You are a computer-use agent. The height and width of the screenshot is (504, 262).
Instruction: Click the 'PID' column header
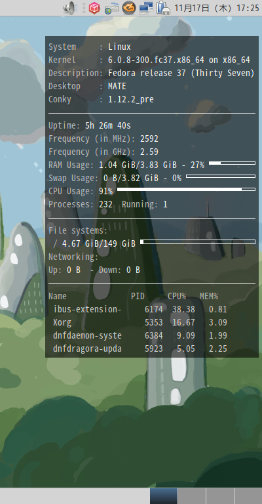[x=138, y=297]
